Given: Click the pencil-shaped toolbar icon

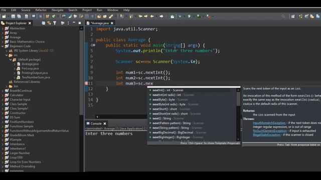Looking at the screenshot, I should tap(111, 16).
